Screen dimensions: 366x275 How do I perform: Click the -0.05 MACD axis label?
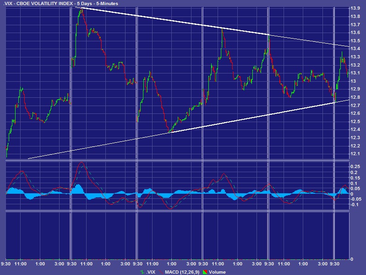[x=356, y=199]
